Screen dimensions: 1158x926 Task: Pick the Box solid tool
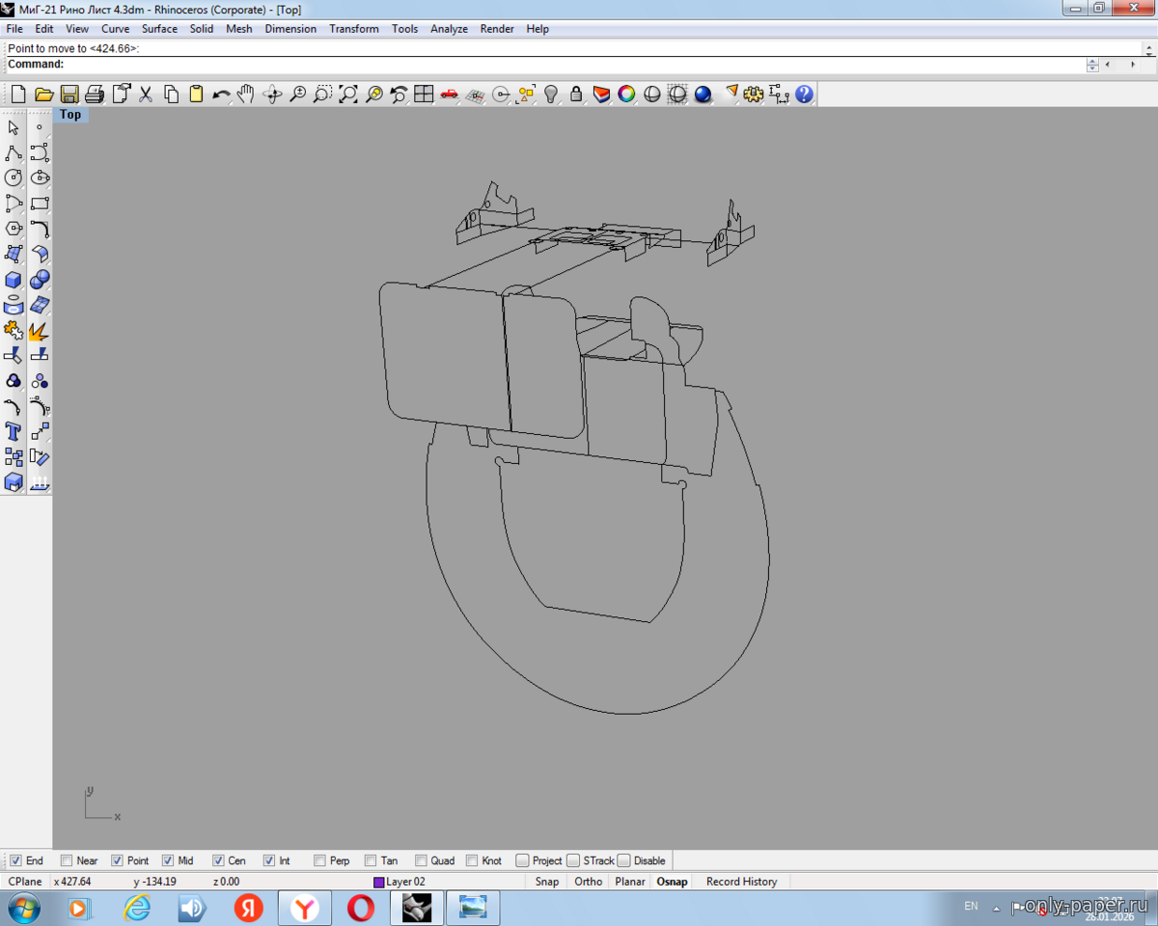coord(14,280)
